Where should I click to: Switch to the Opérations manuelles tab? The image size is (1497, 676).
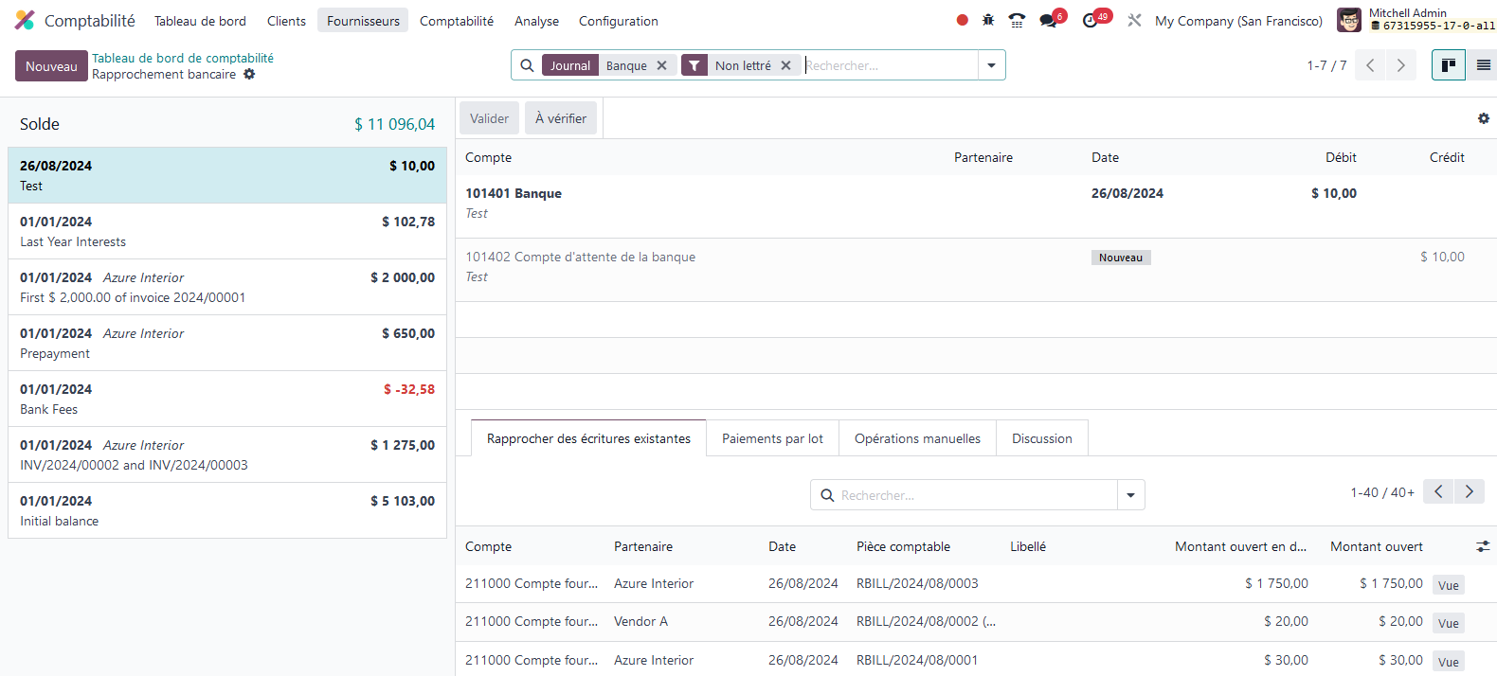(916, 438)
